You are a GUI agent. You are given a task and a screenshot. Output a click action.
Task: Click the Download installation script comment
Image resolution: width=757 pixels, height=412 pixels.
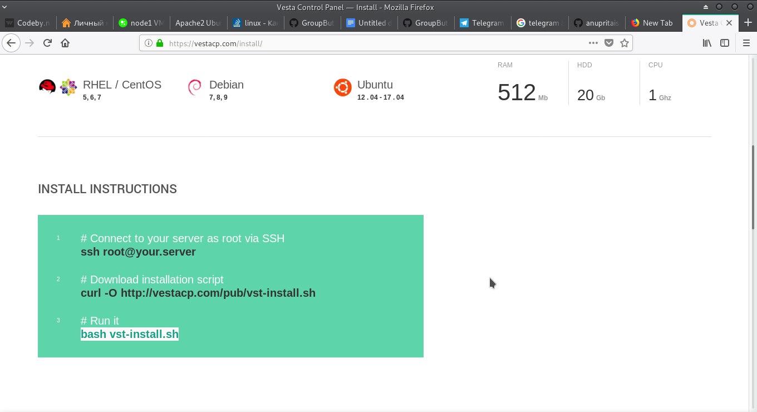(x=152, y=279)
